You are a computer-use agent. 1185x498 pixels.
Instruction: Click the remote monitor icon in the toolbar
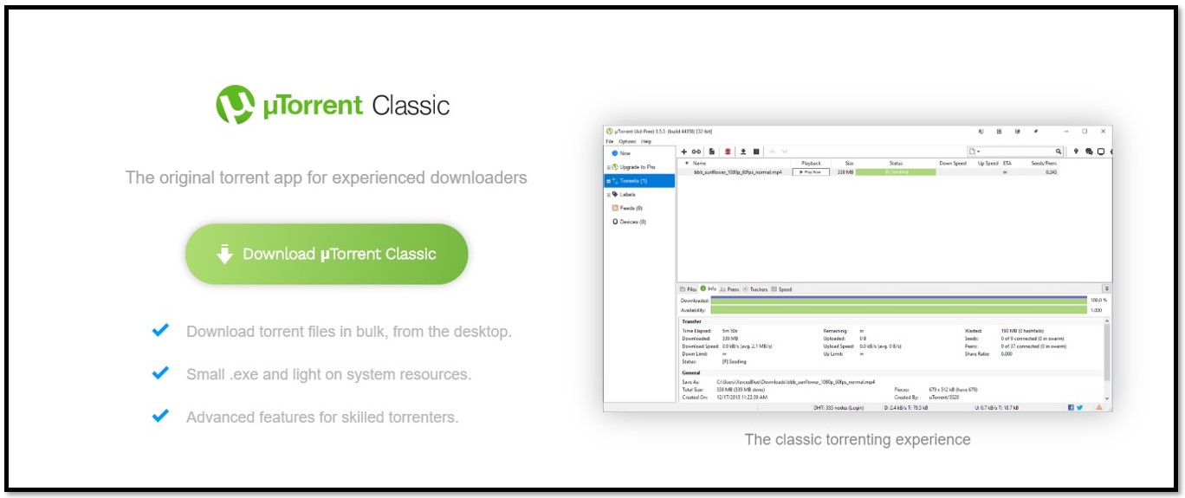pyautogui.click(x=1101, y=152)
